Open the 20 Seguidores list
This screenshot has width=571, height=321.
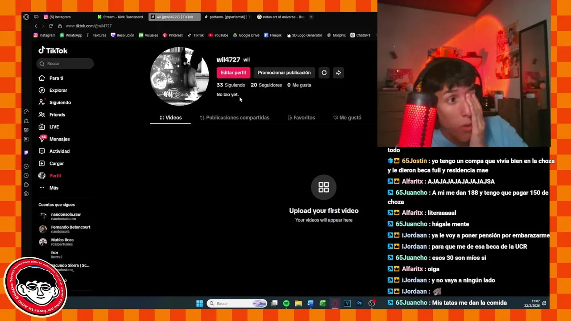(x=266, y=85)
